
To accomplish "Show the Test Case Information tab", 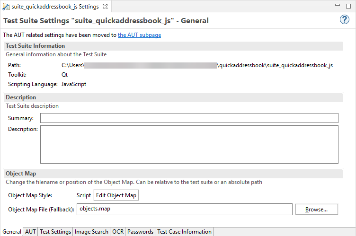I will click(x=184, y=232).
